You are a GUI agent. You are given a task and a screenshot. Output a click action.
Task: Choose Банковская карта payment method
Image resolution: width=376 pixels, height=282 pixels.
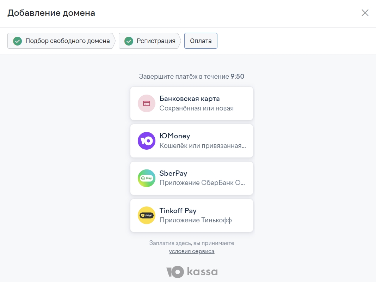click(x=192, y=103)
